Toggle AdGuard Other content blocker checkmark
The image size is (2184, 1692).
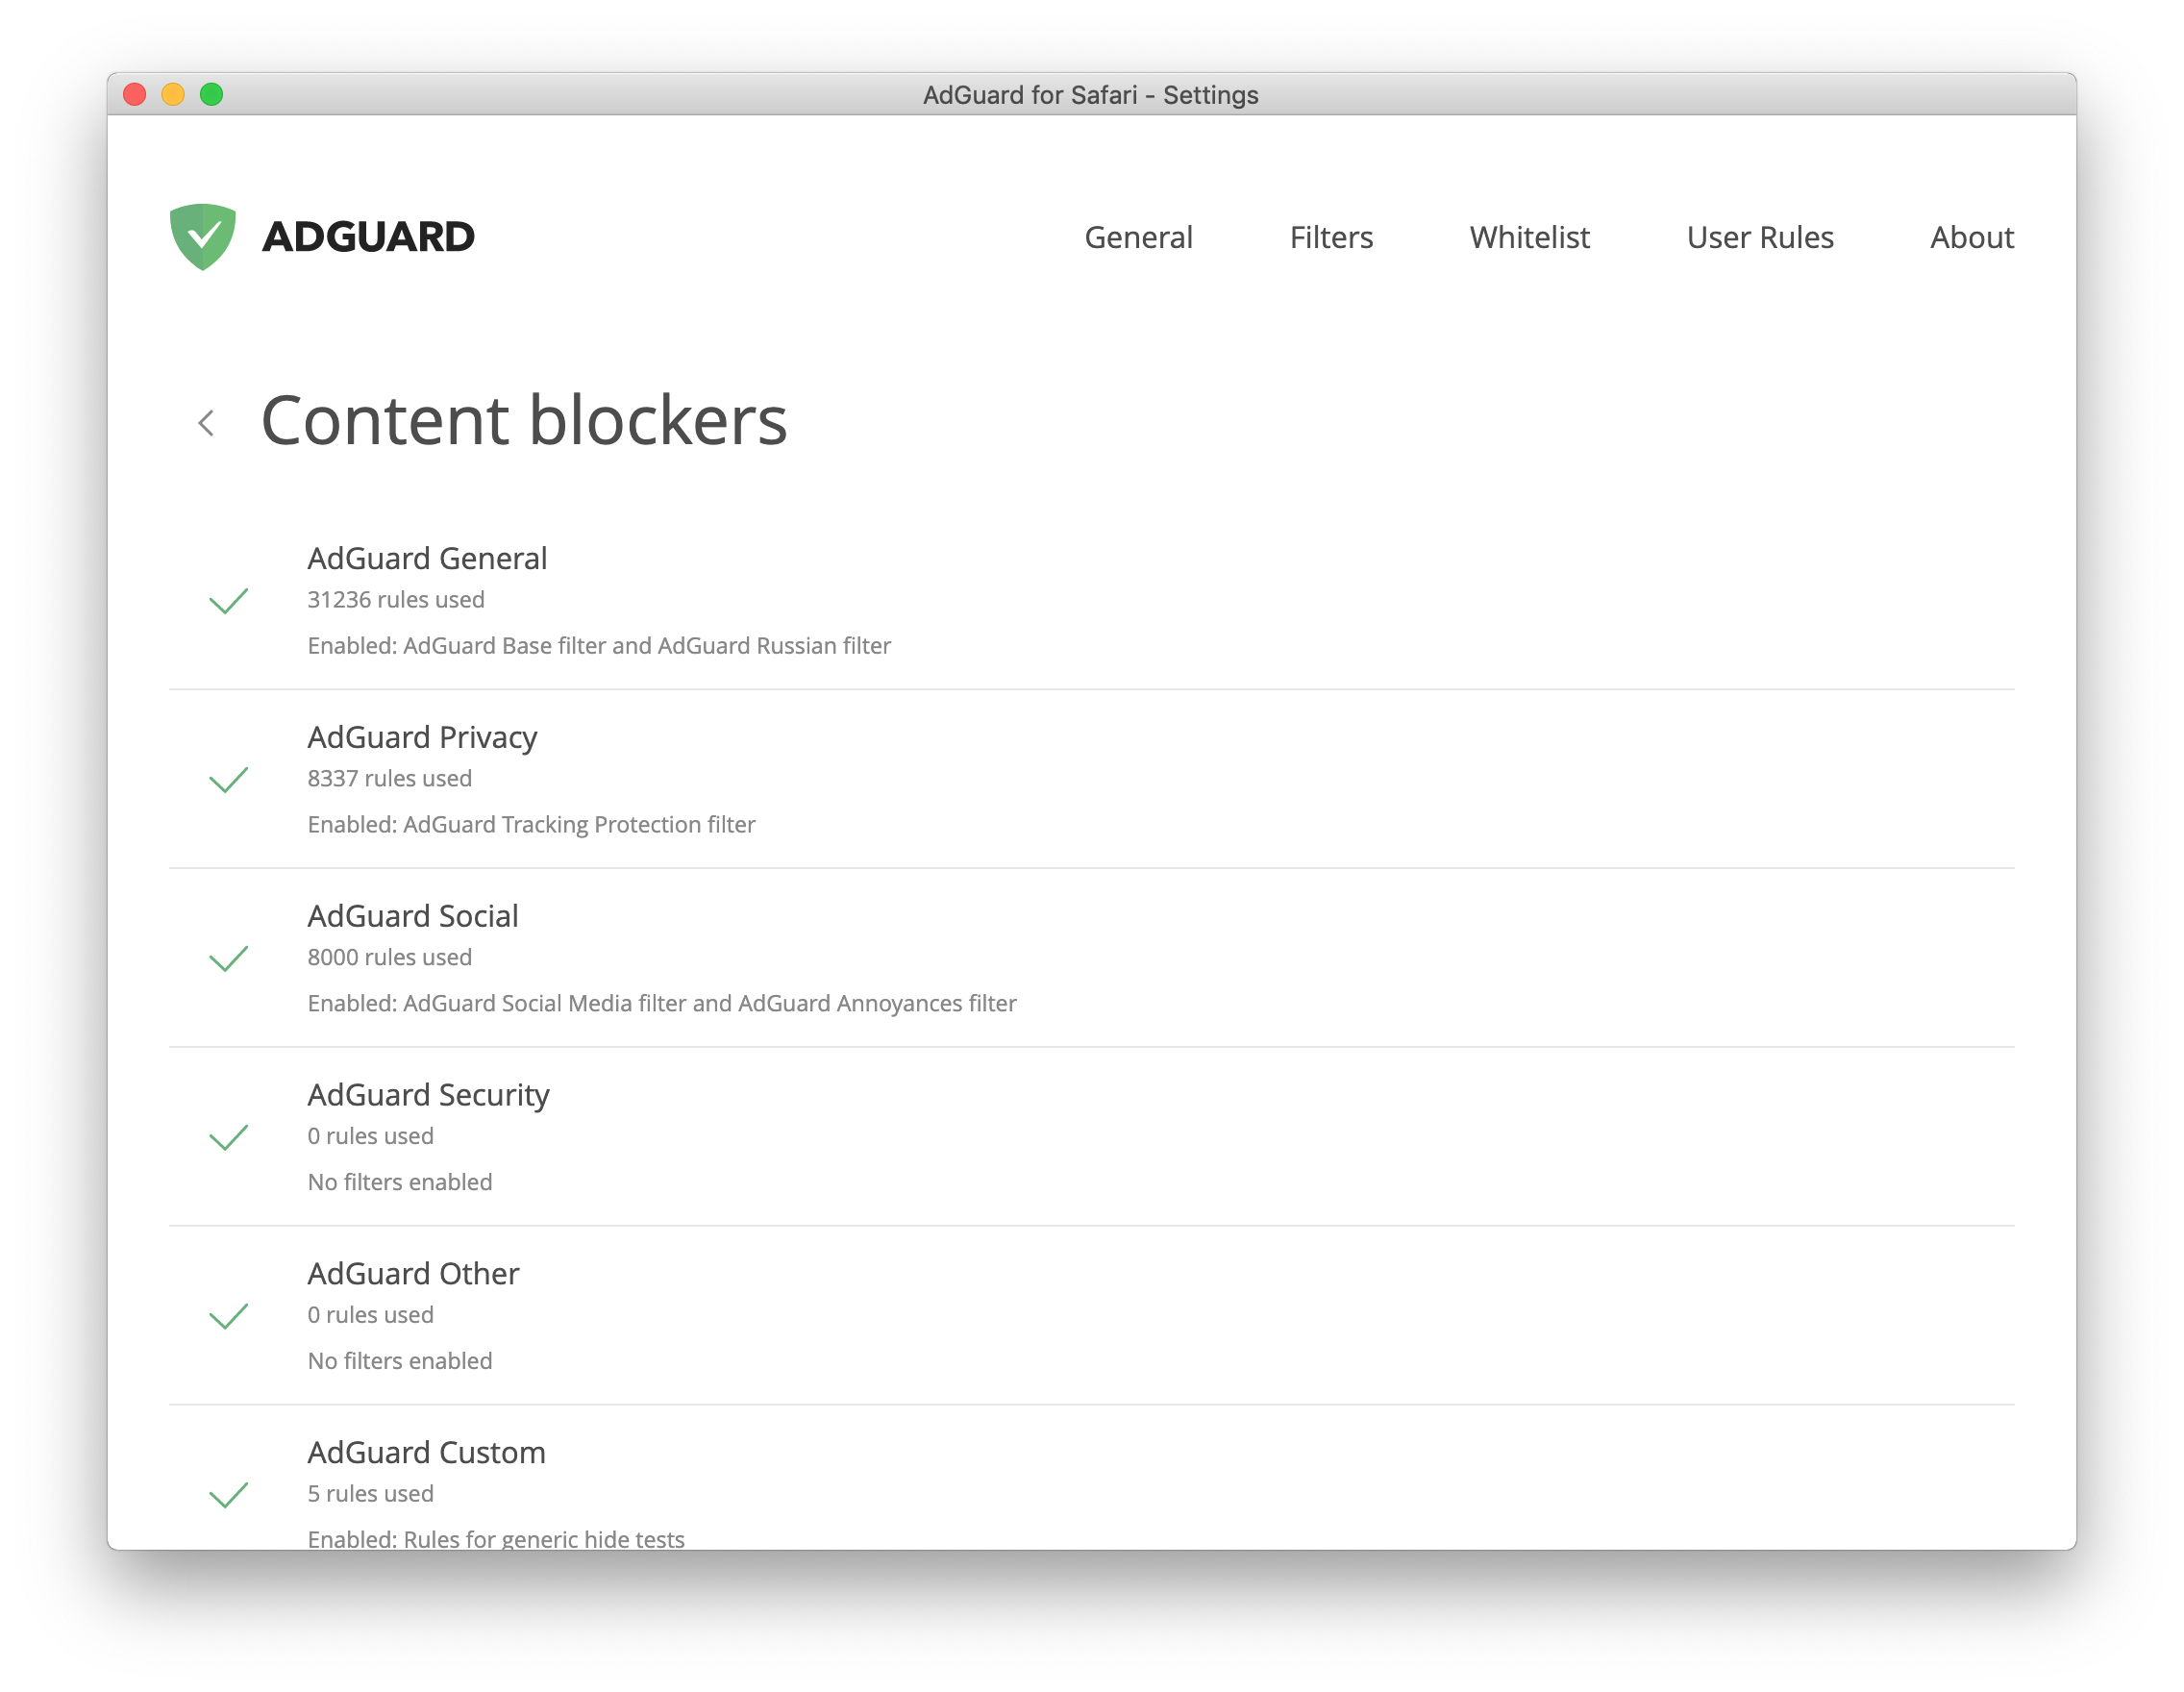(233, 1316)
